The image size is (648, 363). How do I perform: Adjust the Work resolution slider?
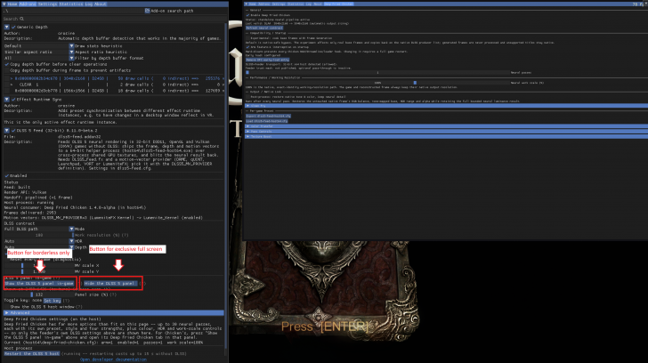39,235
